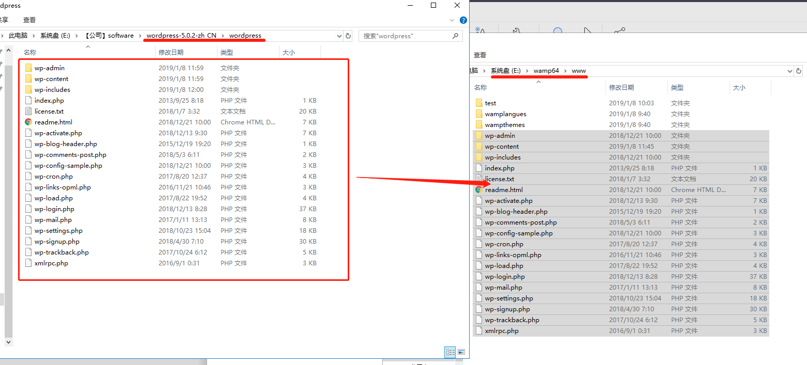Select wp-login.php in www window
Viewport: 807px width, 365px height.
tap(505, 276)
